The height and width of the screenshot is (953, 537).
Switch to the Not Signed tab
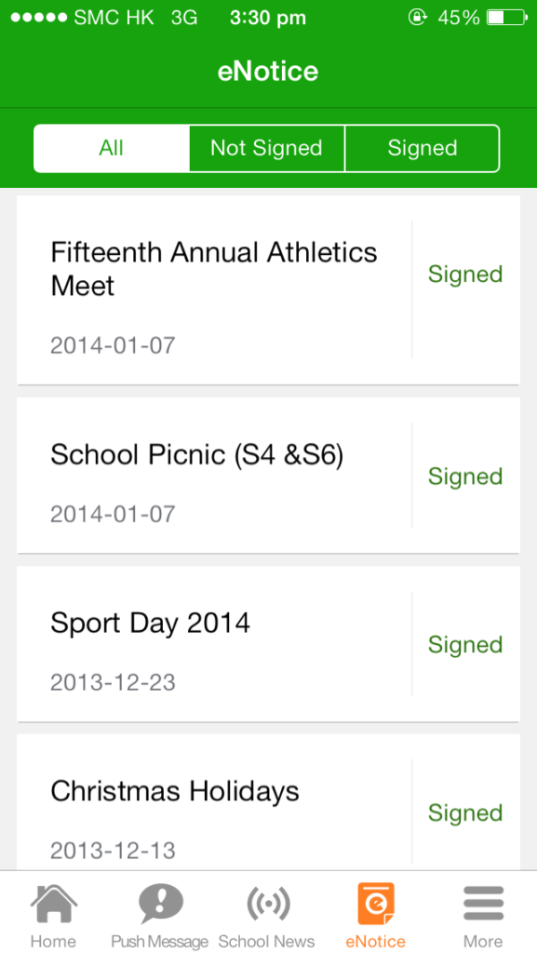pos(266,147)
